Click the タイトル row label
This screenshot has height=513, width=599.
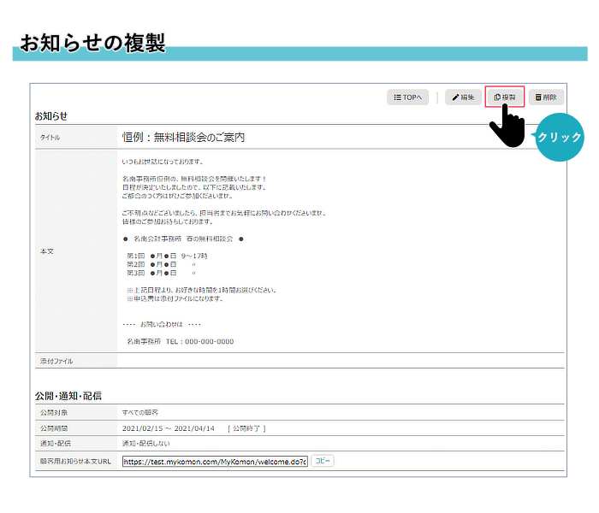click(x=50, y=138)
